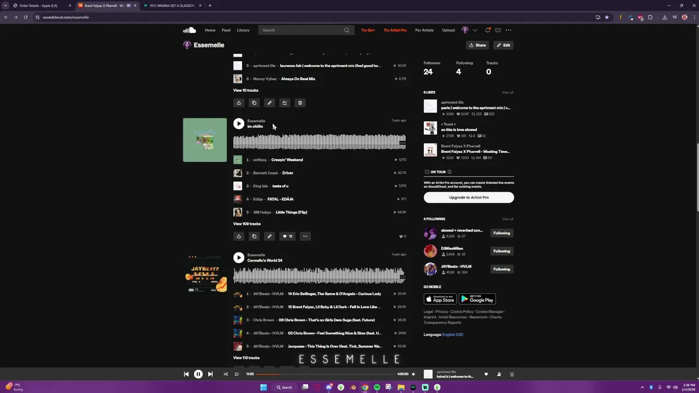Open the Windows Start menu
Viewport: 699px width, 393px height.
(x=263, y=387)
